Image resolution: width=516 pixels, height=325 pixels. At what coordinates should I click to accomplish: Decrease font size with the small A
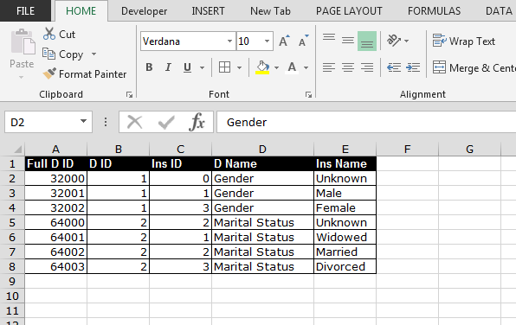click(303, 41)
